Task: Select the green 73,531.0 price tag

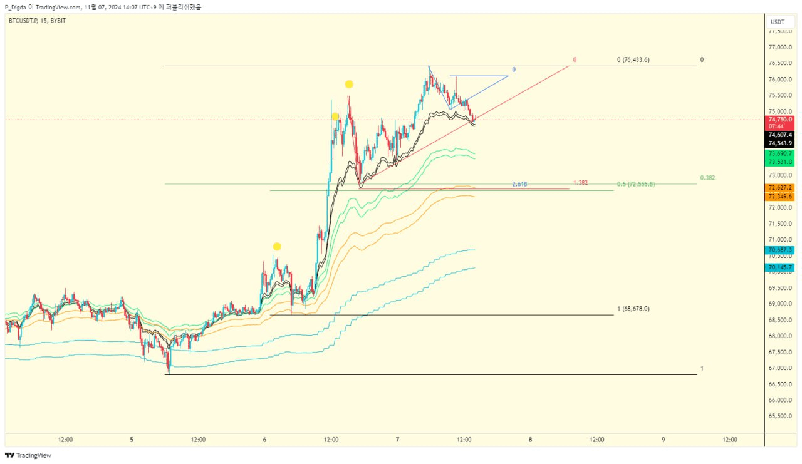Action: [779, 162]
